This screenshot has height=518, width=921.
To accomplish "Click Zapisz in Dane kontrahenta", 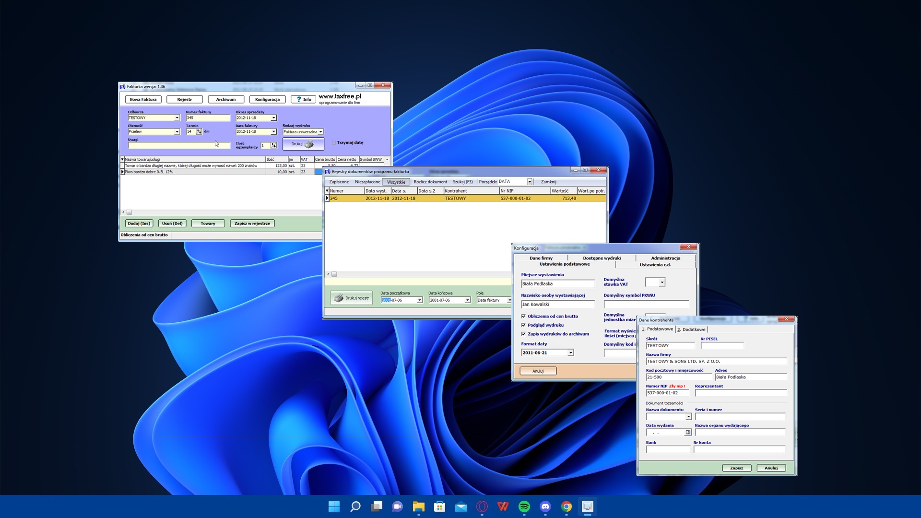I will (736, 468).
